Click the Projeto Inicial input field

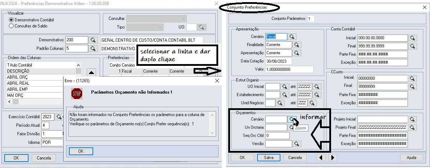tap(382, 119)
